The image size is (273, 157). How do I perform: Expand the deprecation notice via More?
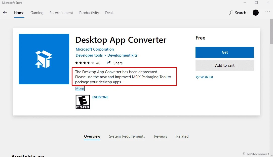(79, 88)
